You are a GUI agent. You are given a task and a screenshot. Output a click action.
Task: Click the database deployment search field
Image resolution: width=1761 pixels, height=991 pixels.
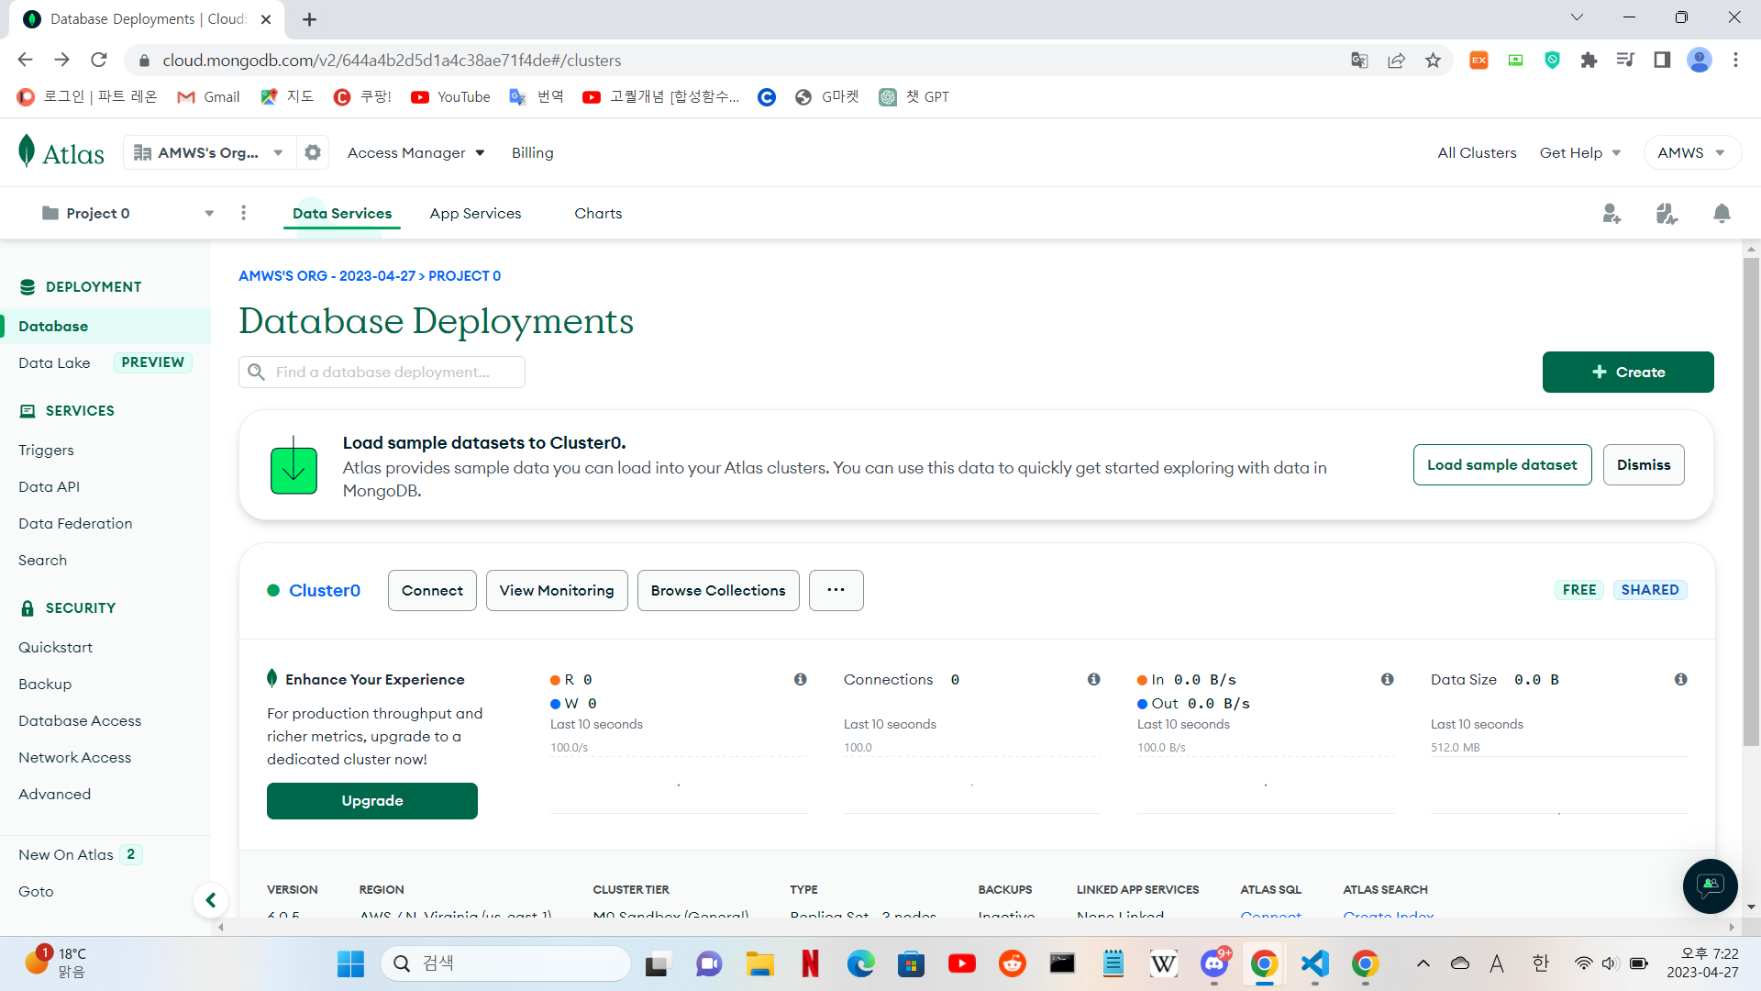click(x=382, y=373)
